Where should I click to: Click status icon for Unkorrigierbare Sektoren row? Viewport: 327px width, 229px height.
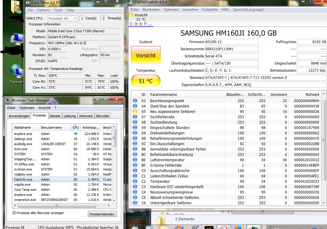click(x=135, y=203)
